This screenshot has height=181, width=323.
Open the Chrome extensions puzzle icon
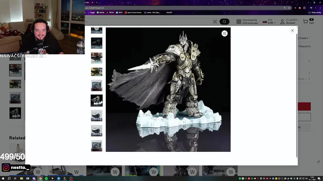pyautogui.click(x=304, y=8)
